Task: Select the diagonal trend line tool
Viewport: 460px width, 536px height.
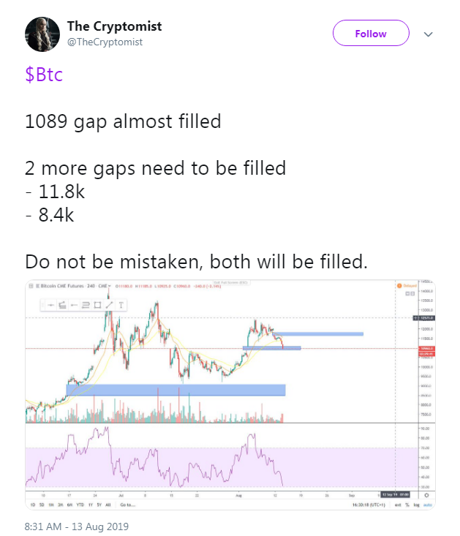Action: point(109,305)
